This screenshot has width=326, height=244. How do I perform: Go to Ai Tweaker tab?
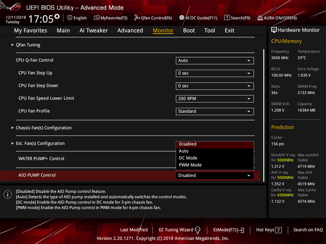(94, 31)
